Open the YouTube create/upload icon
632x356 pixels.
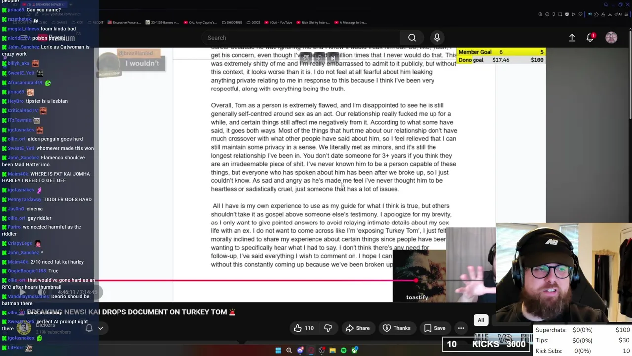572,38
